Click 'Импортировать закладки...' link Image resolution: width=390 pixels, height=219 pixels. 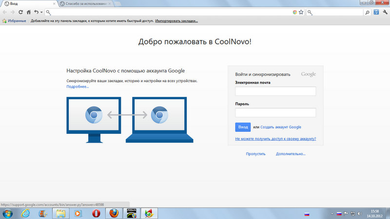(176, 21)
